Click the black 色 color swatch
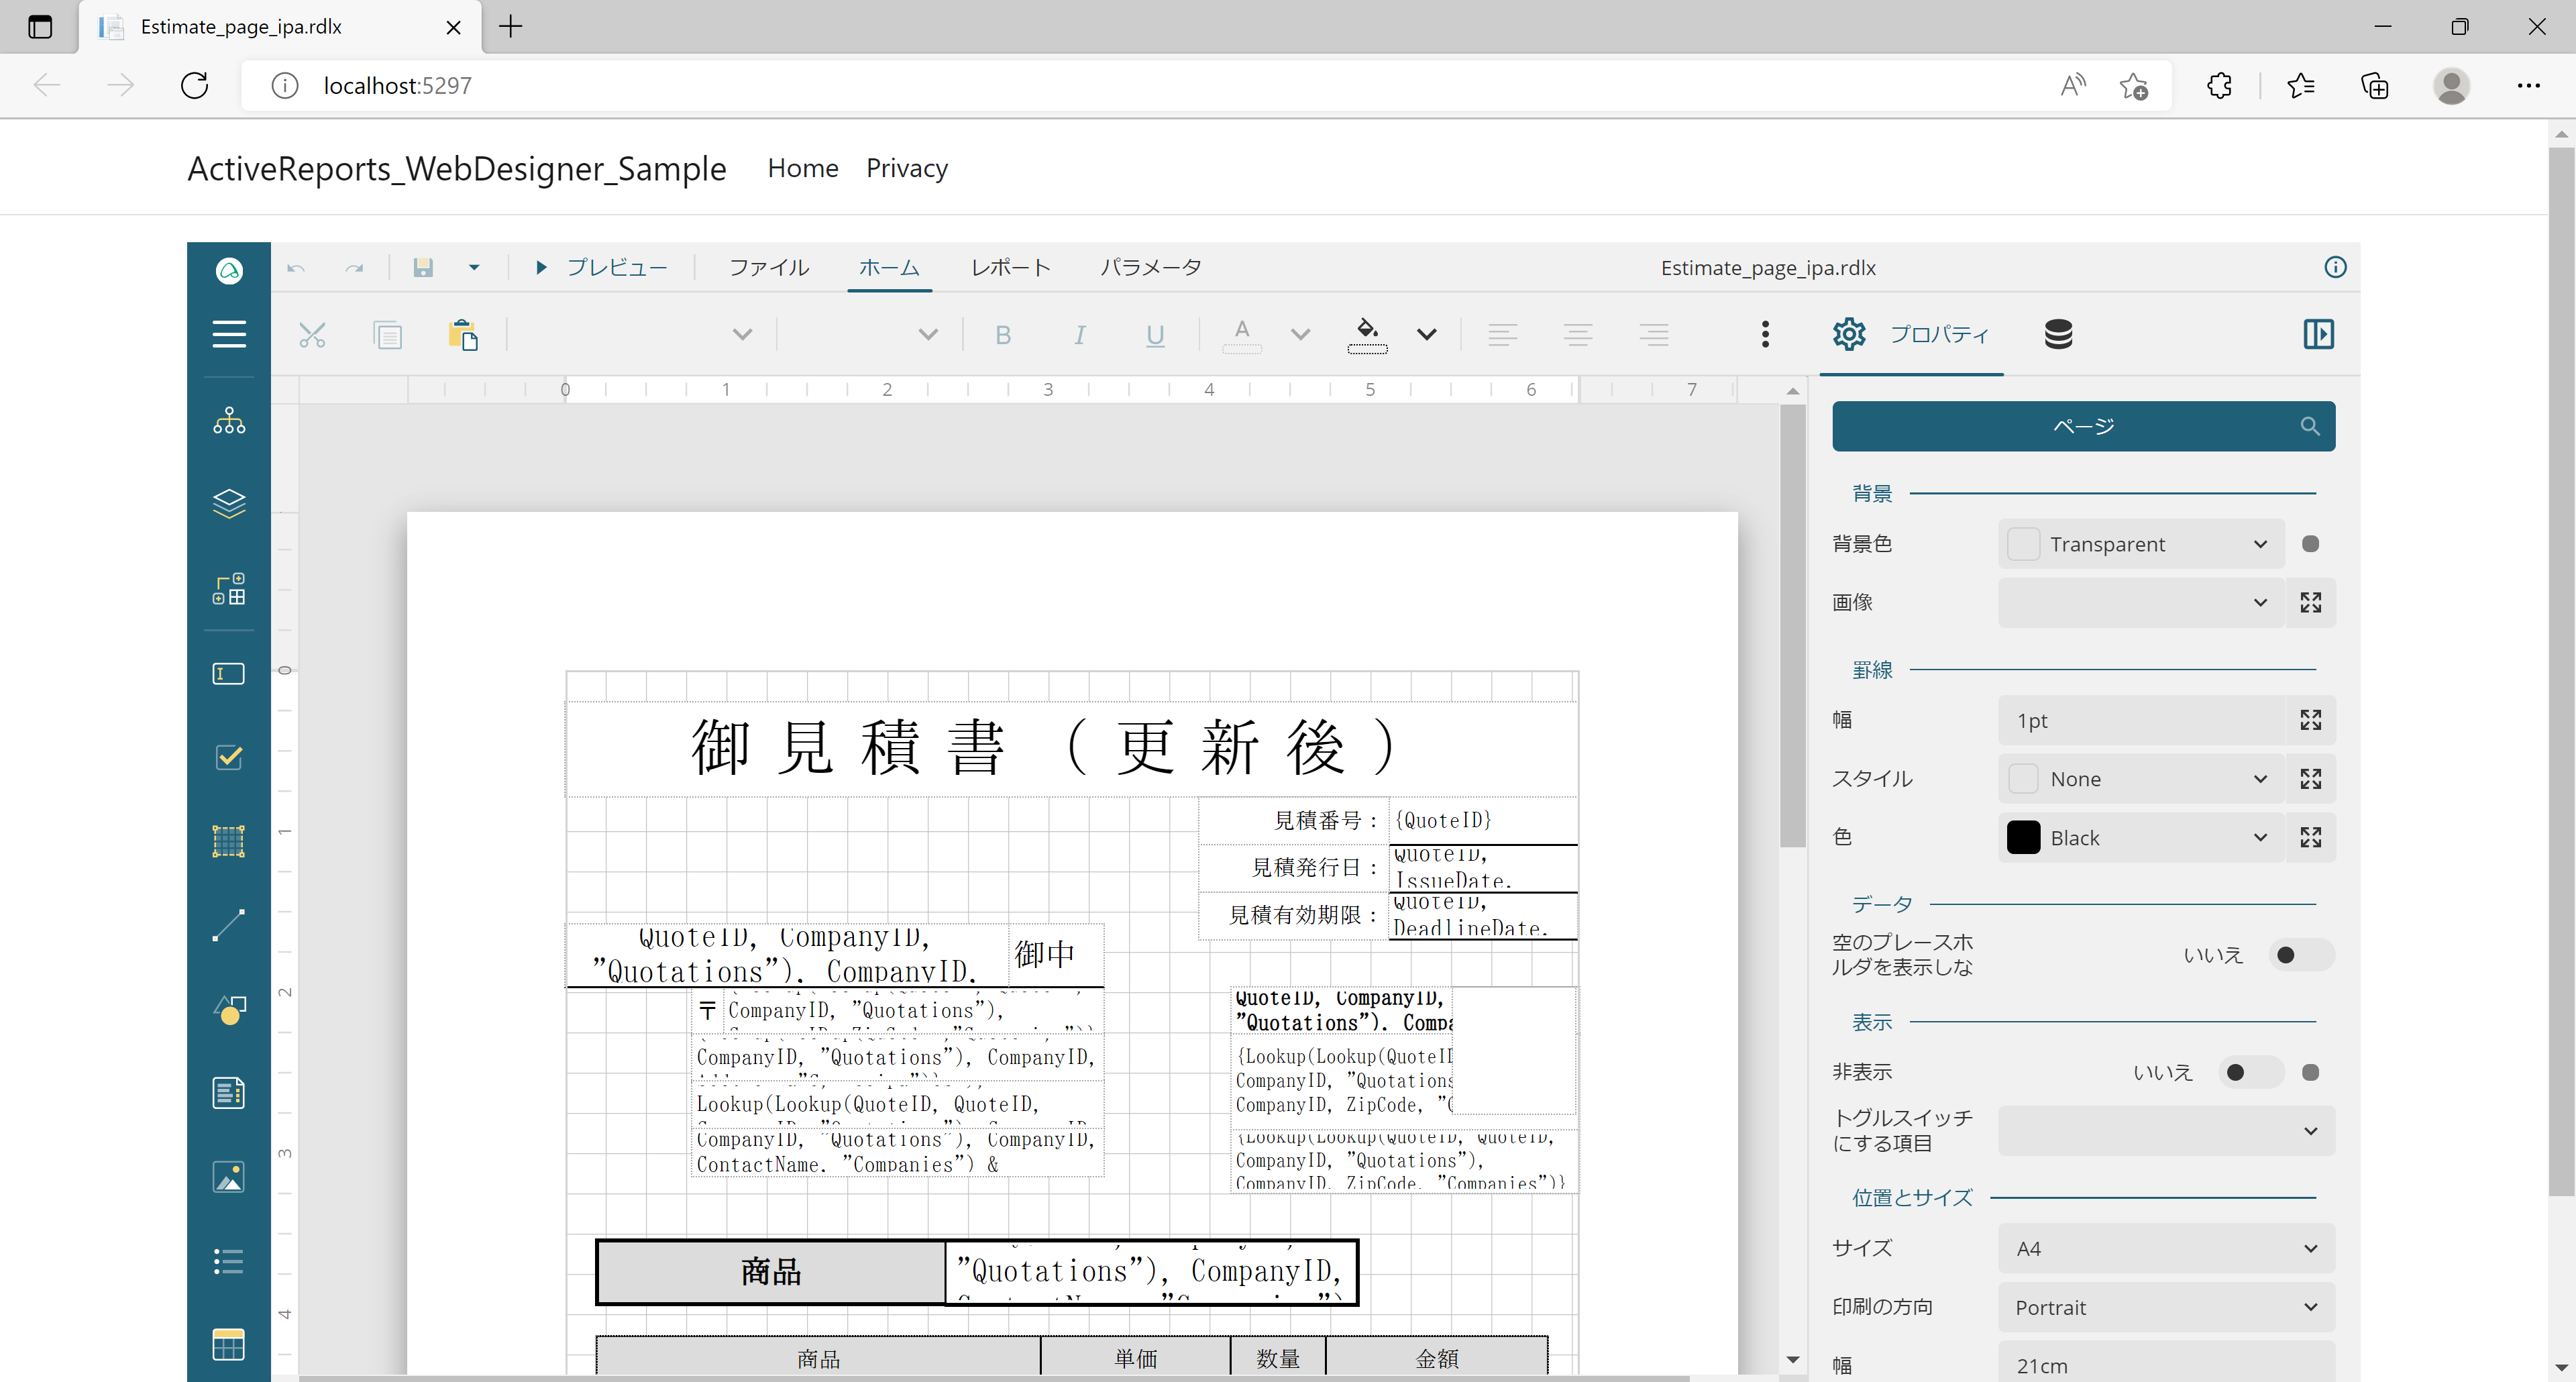Viewport: 2576px width, 1382px height. click(x=2023, y=838)
